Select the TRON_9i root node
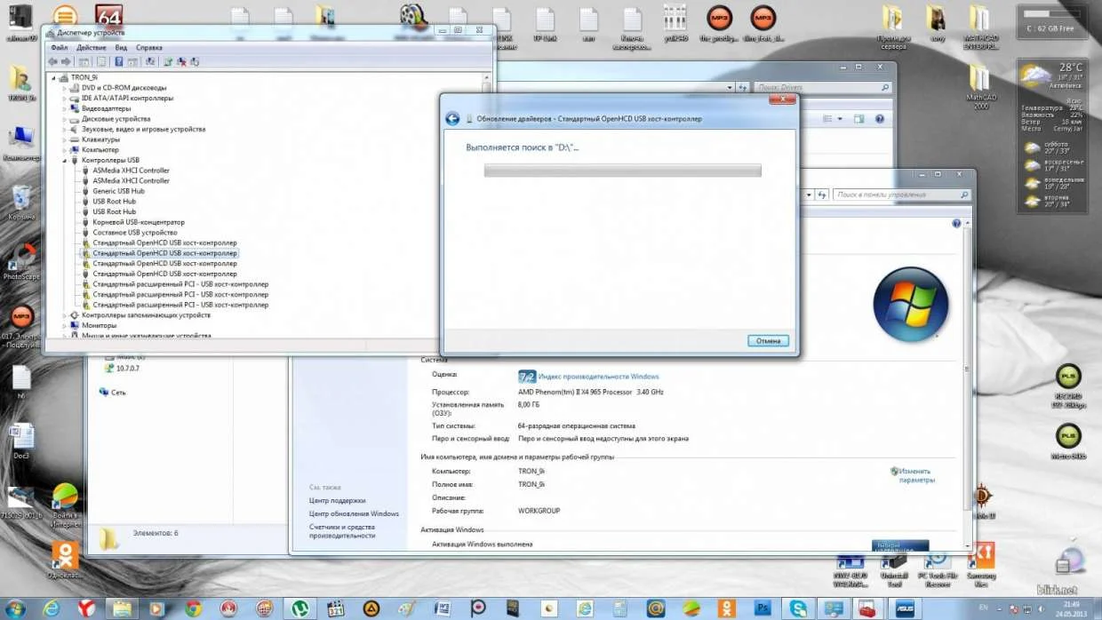The width and height of the screenshot is (1102, 620). 84,77
